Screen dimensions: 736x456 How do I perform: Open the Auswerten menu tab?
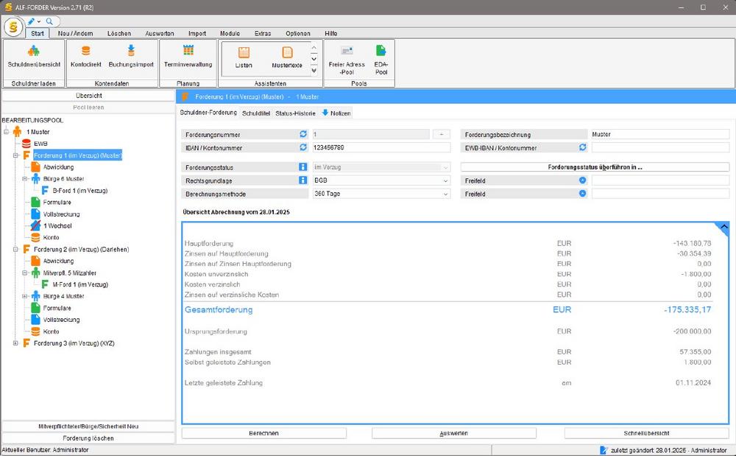[x=160, y=34]
